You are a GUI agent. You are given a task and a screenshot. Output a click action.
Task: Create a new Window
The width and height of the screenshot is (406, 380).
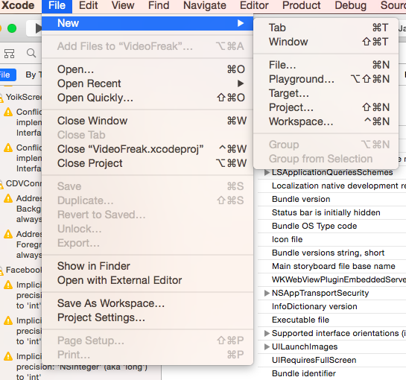tap(326, 42)
